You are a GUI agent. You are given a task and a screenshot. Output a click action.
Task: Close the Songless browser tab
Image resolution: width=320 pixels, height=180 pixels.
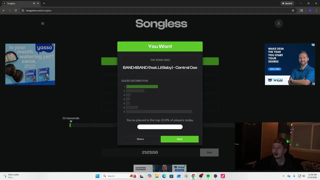click(38, 3)
